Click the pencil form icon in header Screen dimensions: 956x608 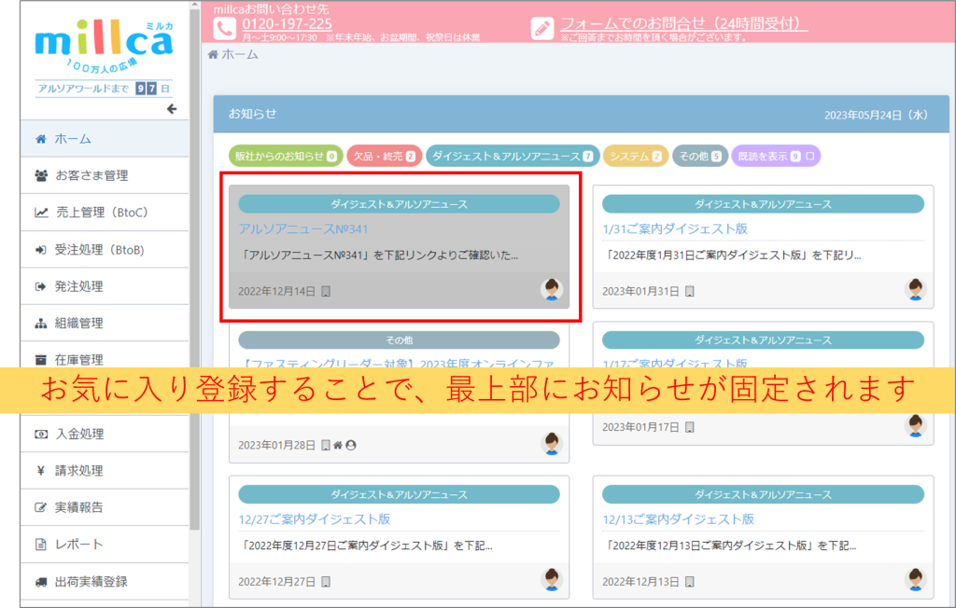pyautogui.click(x=541, y=29)
